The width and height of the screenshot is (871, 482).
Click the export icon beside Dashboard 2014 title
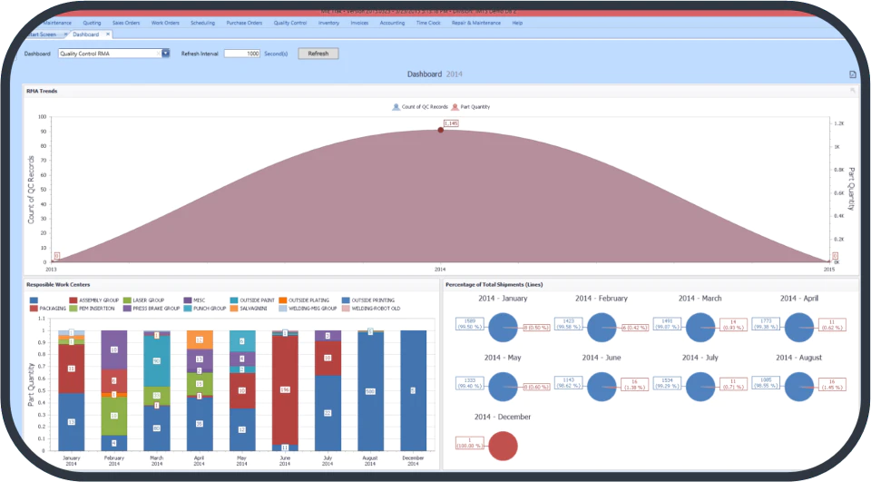click(x=852, y=74)
